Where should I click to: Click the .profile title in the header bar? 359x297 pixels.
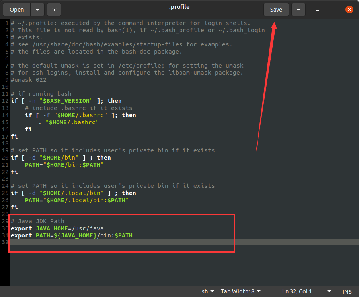click(x=179, y=7)
